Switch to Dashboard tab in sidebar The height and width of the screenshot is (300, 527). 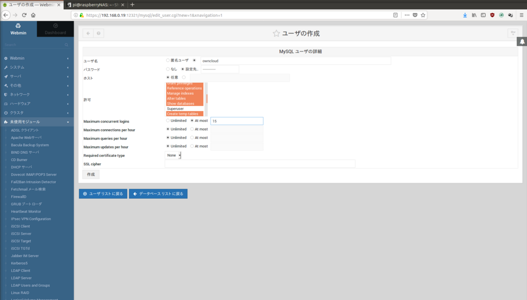coord(56,29)
